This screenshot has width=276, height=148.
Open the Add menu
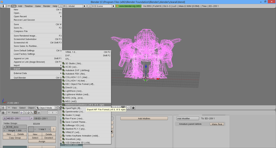pyautogui.click(x=20, y=6)
